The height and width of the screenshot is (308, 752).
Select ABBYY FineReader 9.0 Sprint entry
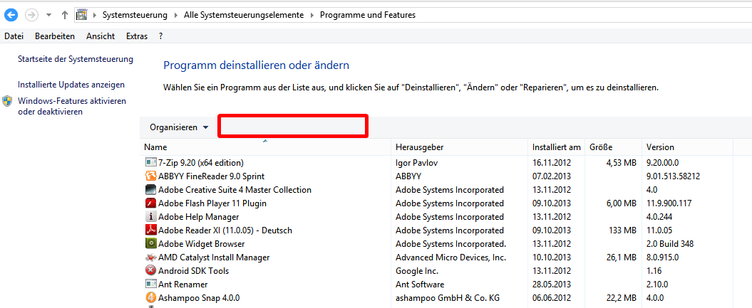click(x=211, y=176)
